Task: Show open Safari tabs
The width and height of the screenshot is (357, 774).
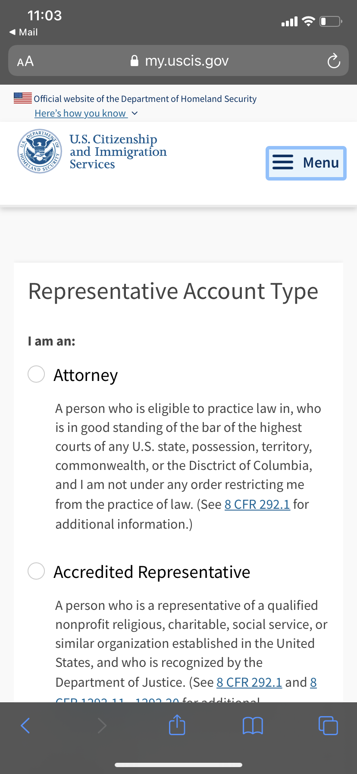Action: (x=328, y=726)
